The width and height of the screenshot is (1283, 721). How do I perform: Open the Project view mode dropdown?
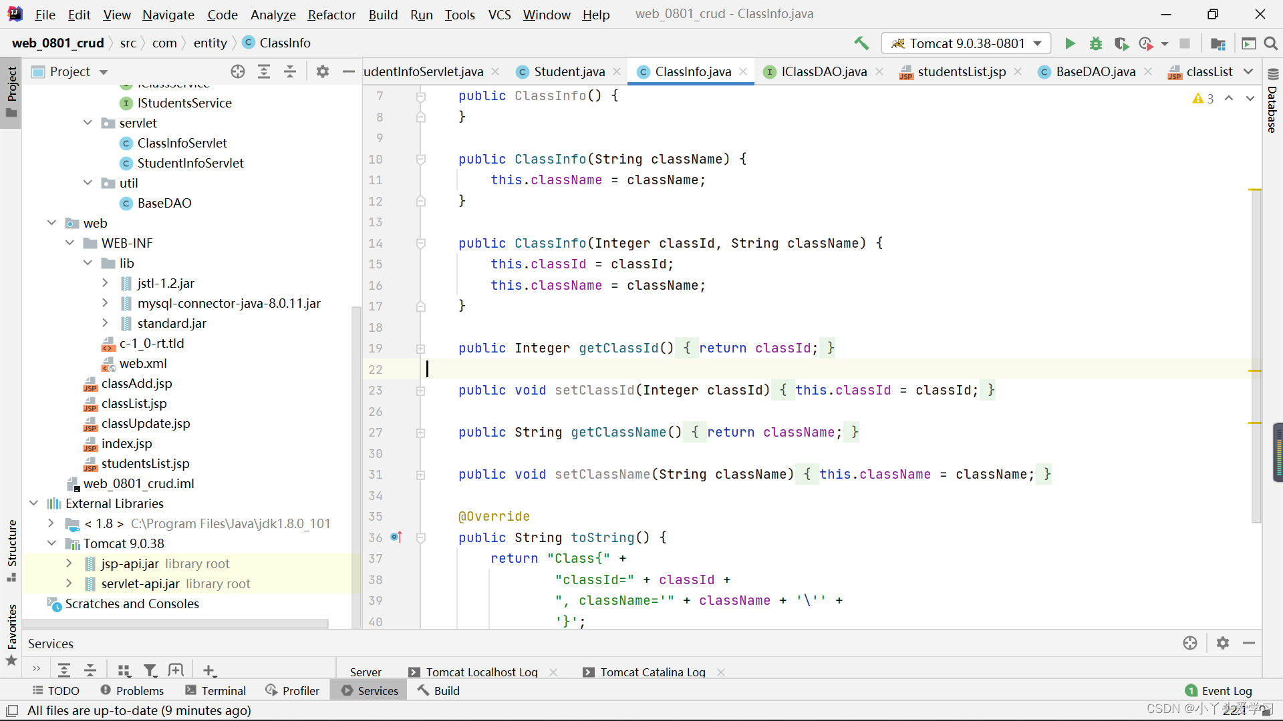104,72
